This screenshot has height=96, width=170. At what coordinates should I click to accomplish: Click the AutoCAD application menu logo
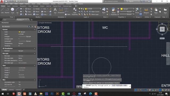[2, 2]
